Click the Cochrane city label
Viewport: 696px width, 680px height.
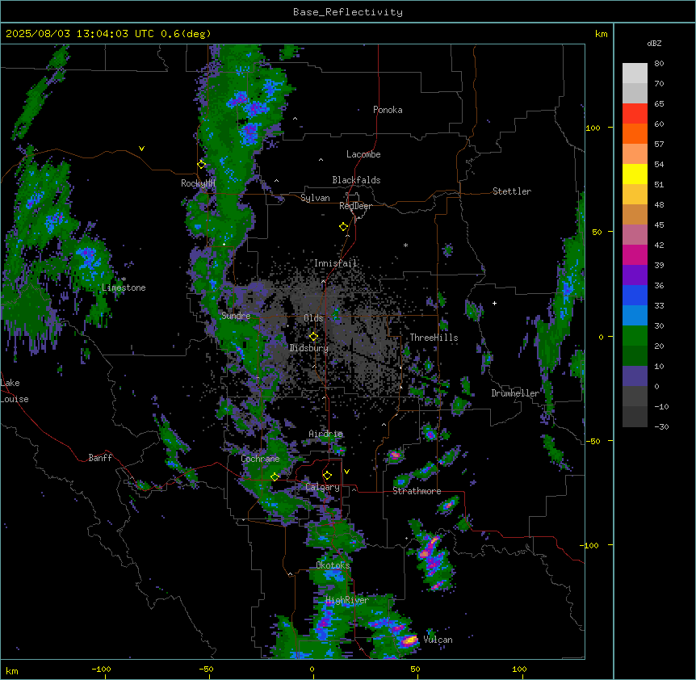[260, 459]
